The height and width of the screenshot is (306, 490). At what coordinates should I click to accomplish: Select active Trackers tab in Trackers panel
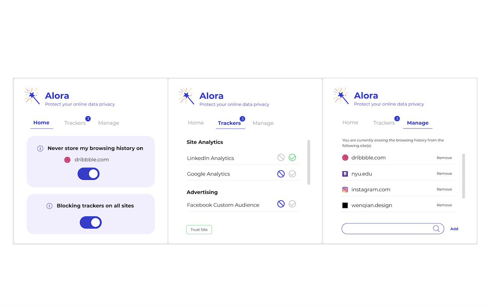click(229, 123)
